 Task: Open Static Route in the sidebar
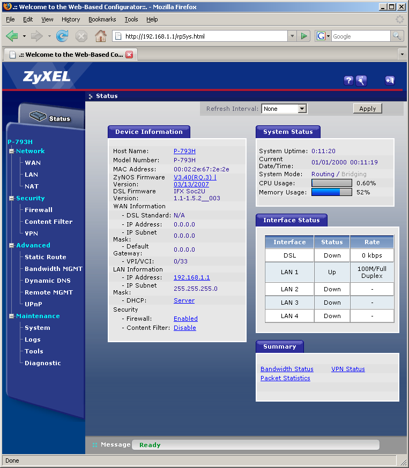click(x=46, y=257)
